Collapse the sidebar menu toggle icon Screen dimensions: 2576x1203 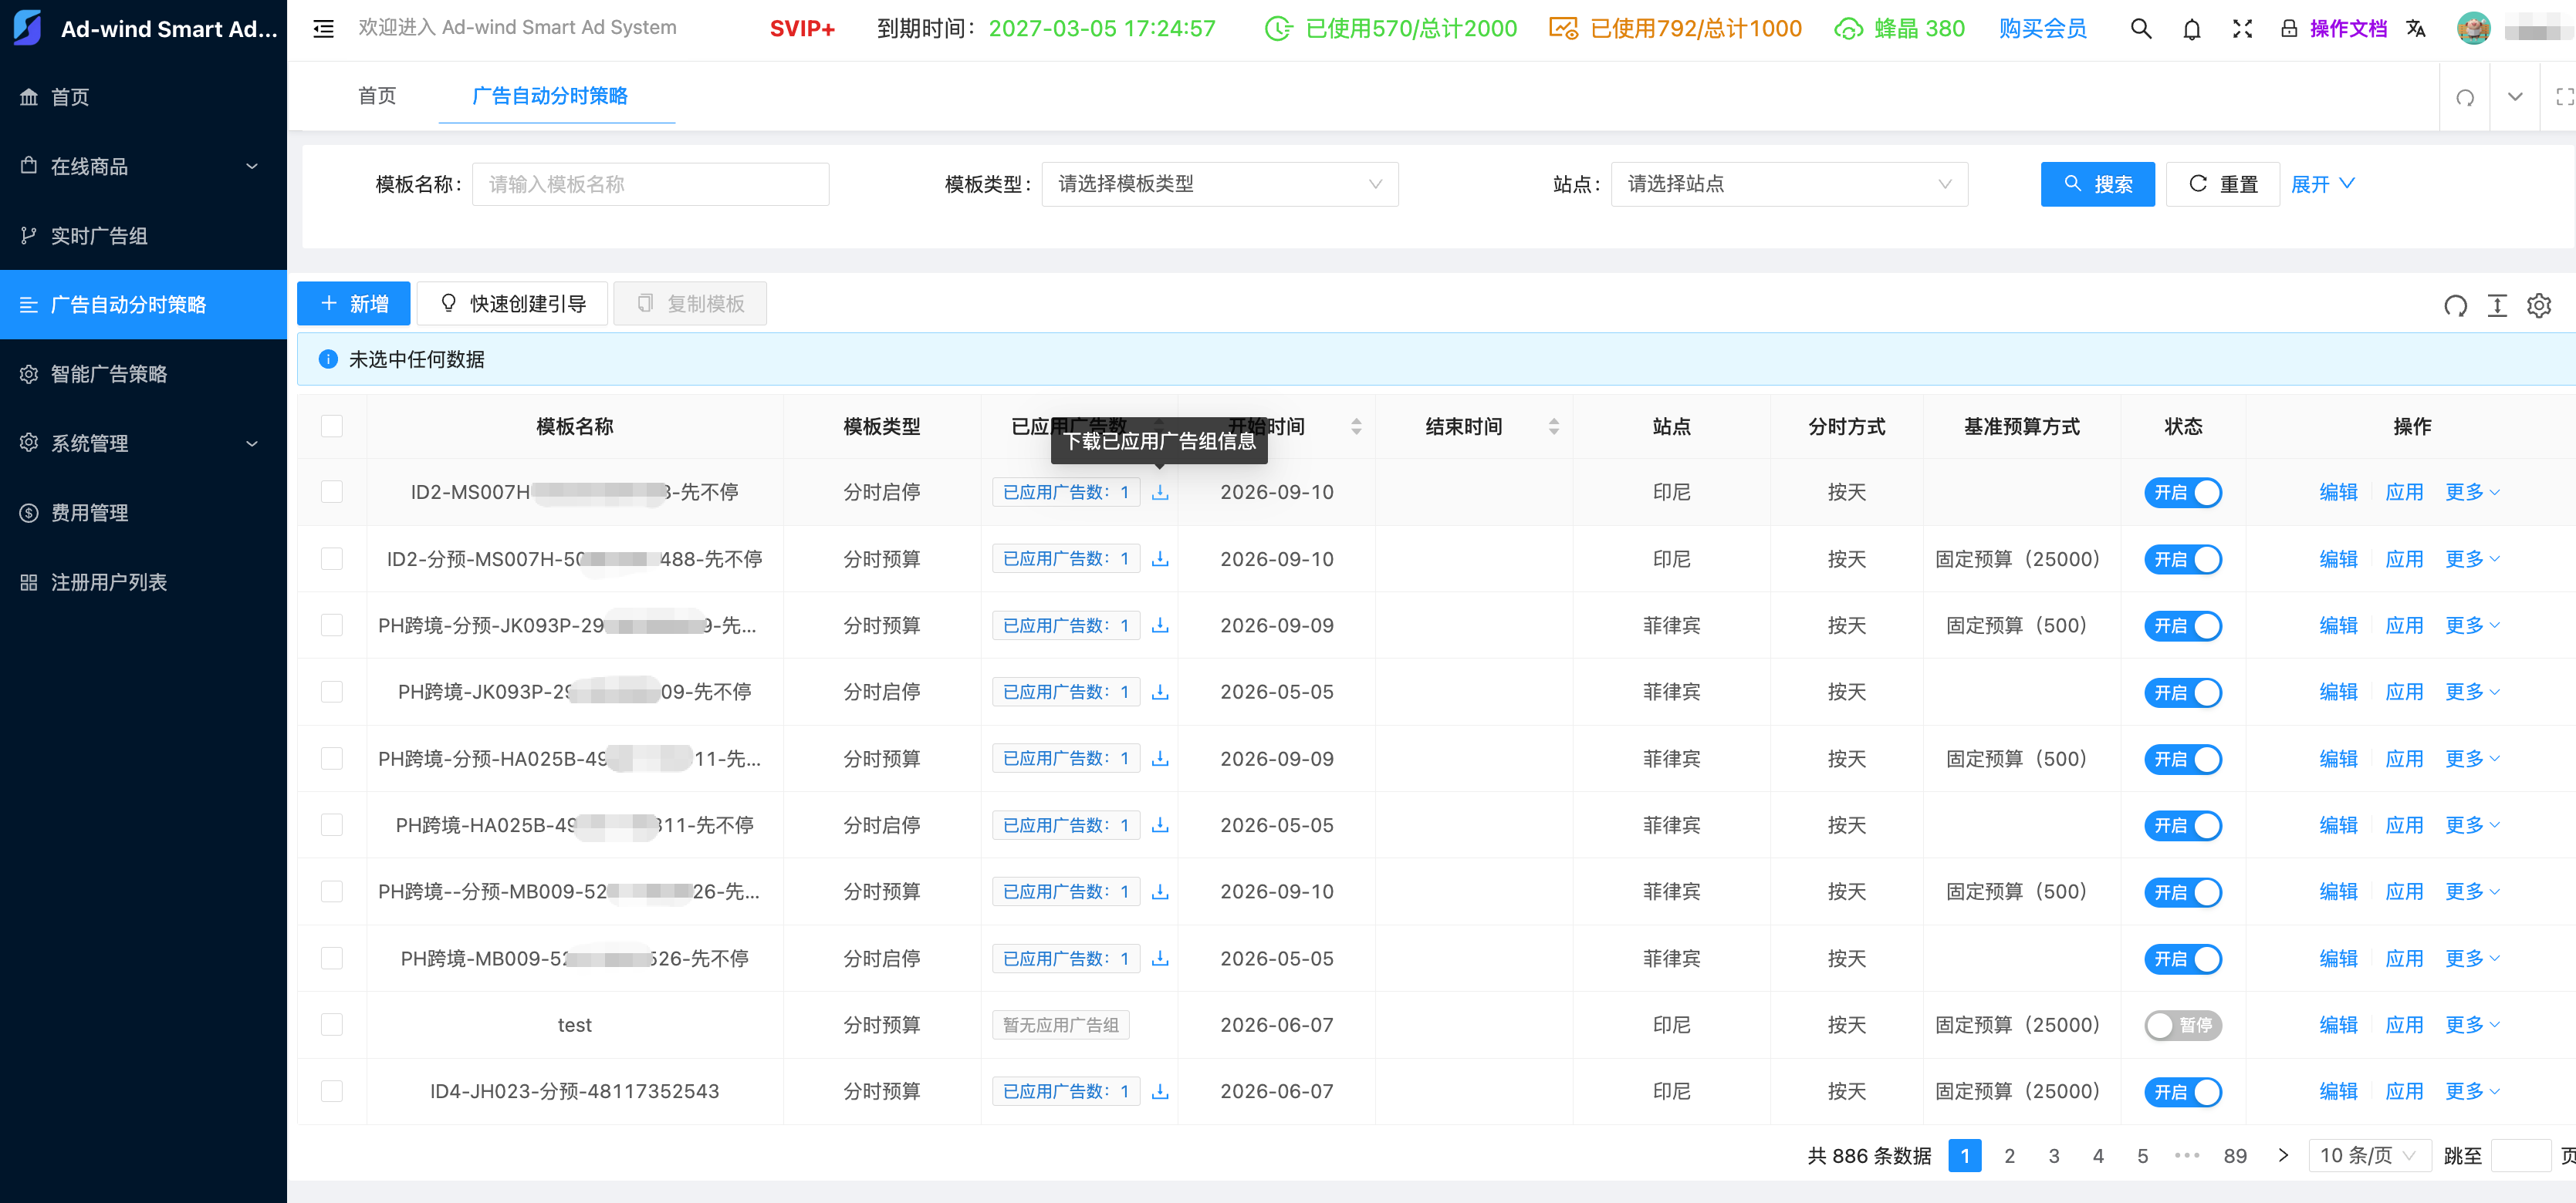click(323, 28)
